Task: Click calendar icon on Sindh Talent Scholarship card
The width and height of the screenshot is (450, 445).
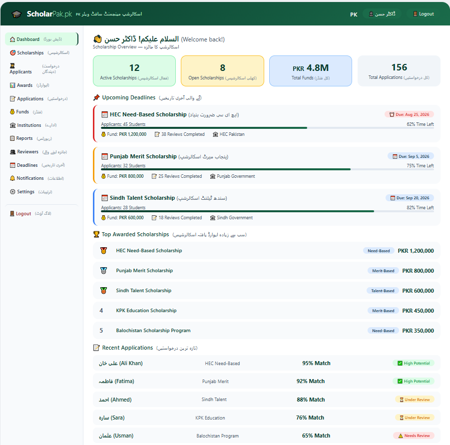Action: 105,198
